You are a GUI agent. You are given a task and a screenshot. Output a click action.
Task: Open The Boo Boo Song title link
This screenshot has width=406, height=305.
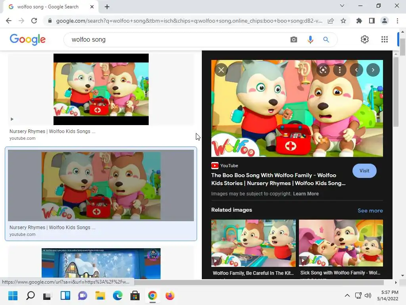click(278, 179)
